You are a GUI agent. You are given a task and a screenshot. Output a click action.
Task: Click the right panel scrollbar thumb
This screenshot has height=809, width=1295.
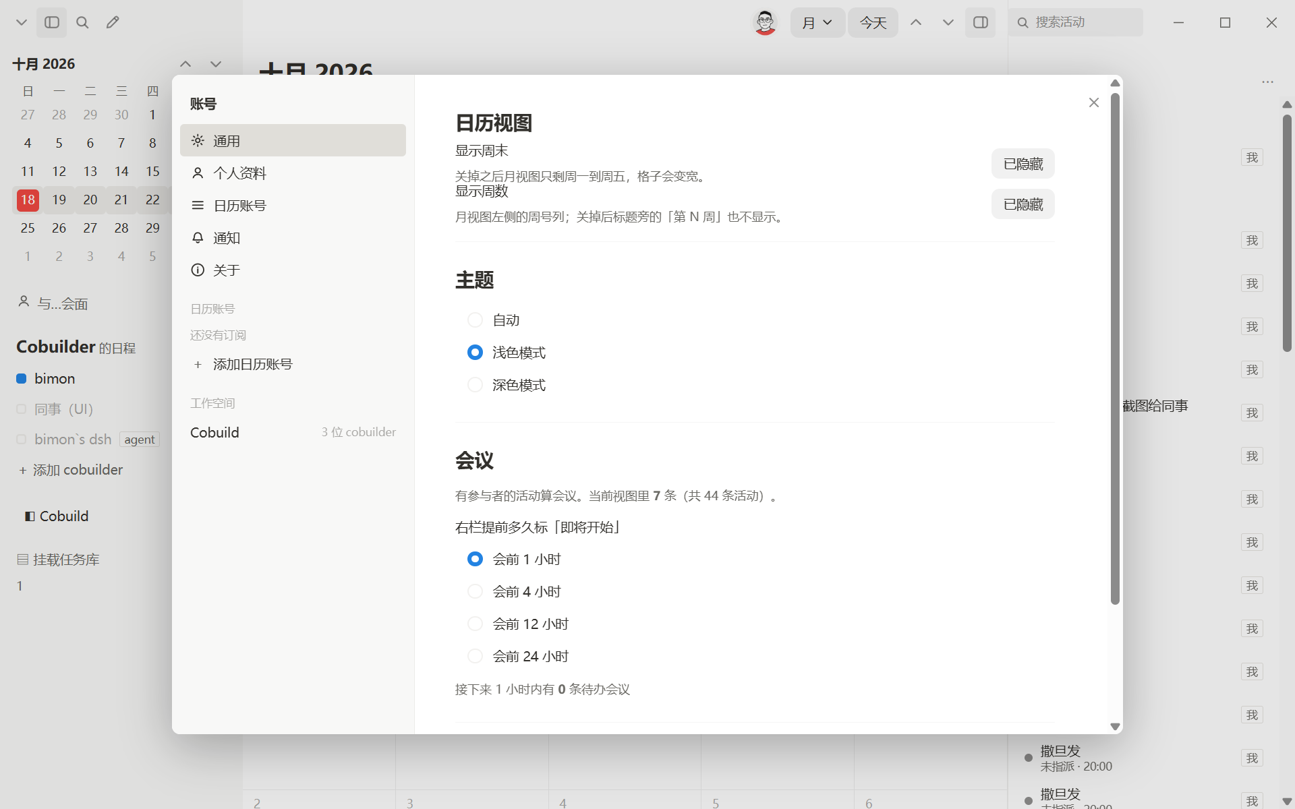(1287, 233)
